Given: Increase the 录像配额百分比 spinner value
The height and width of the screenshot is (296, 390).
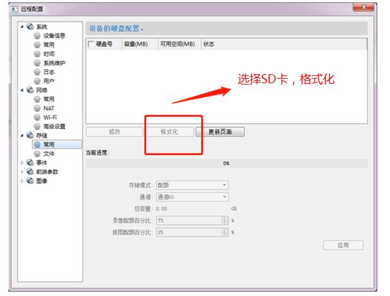Looking at the screenshot, I should [x=224, y=218].
